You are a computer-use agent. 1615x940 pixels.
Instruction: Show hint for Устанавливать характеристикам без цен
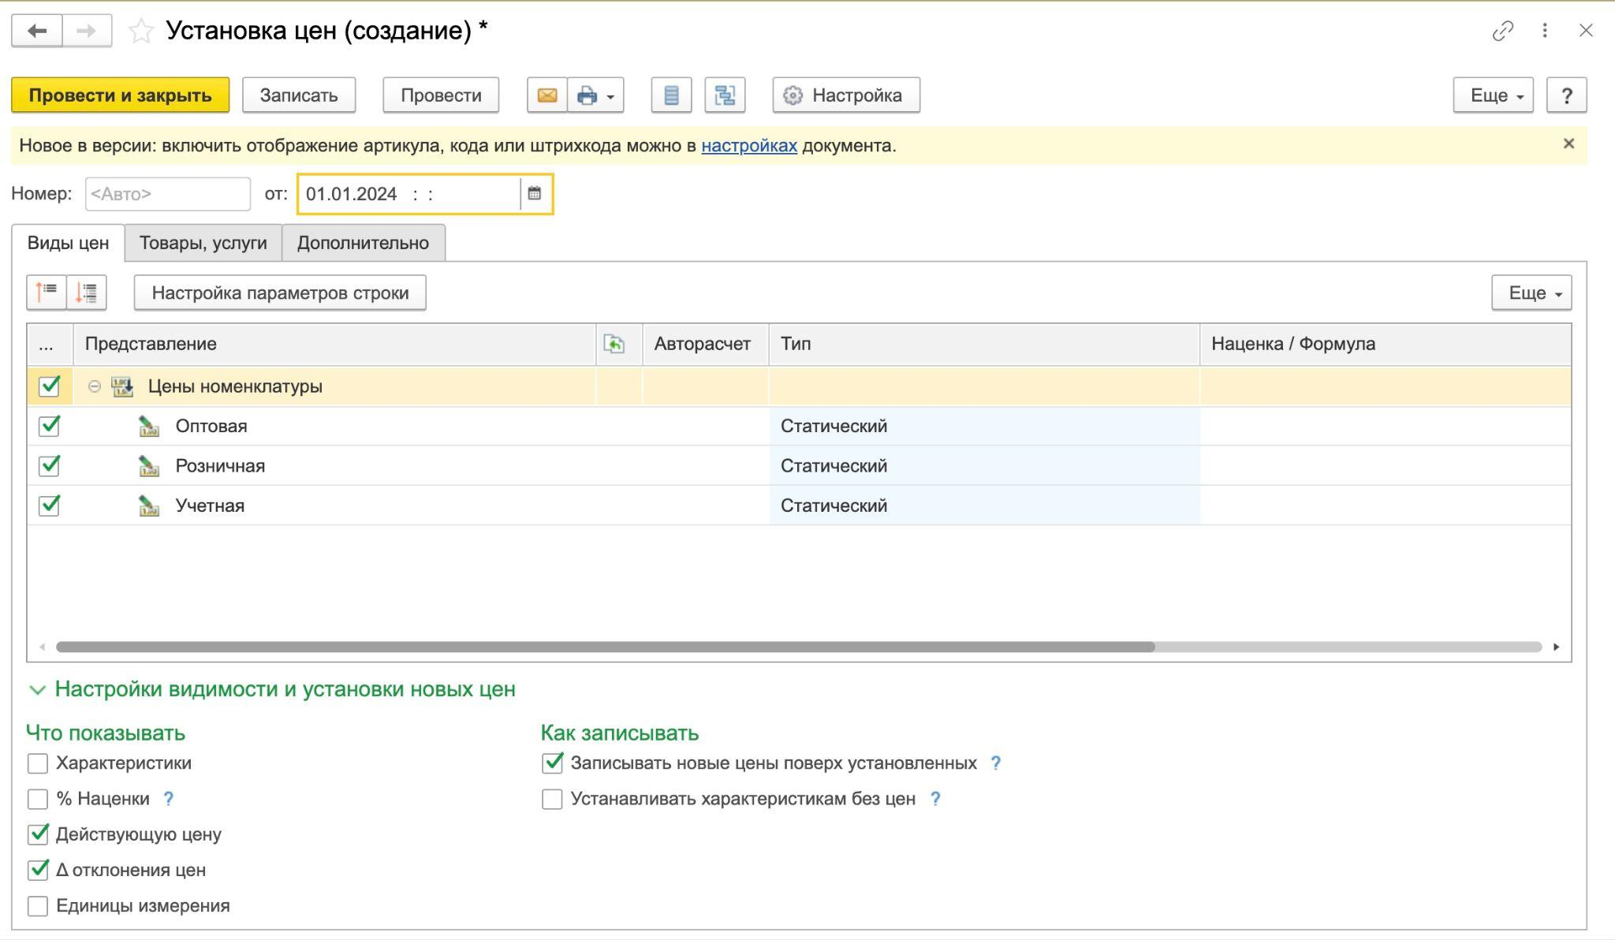coord(935,799)
